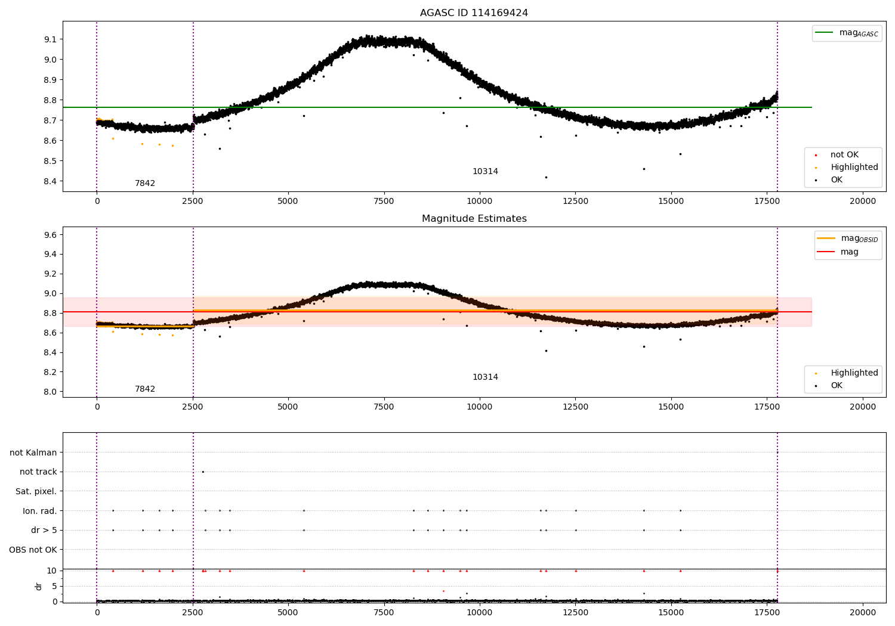Screen dimensions: 895x626
Task: Click the 8.4 y-axis tick in top plot
Action: click(50, 181)
